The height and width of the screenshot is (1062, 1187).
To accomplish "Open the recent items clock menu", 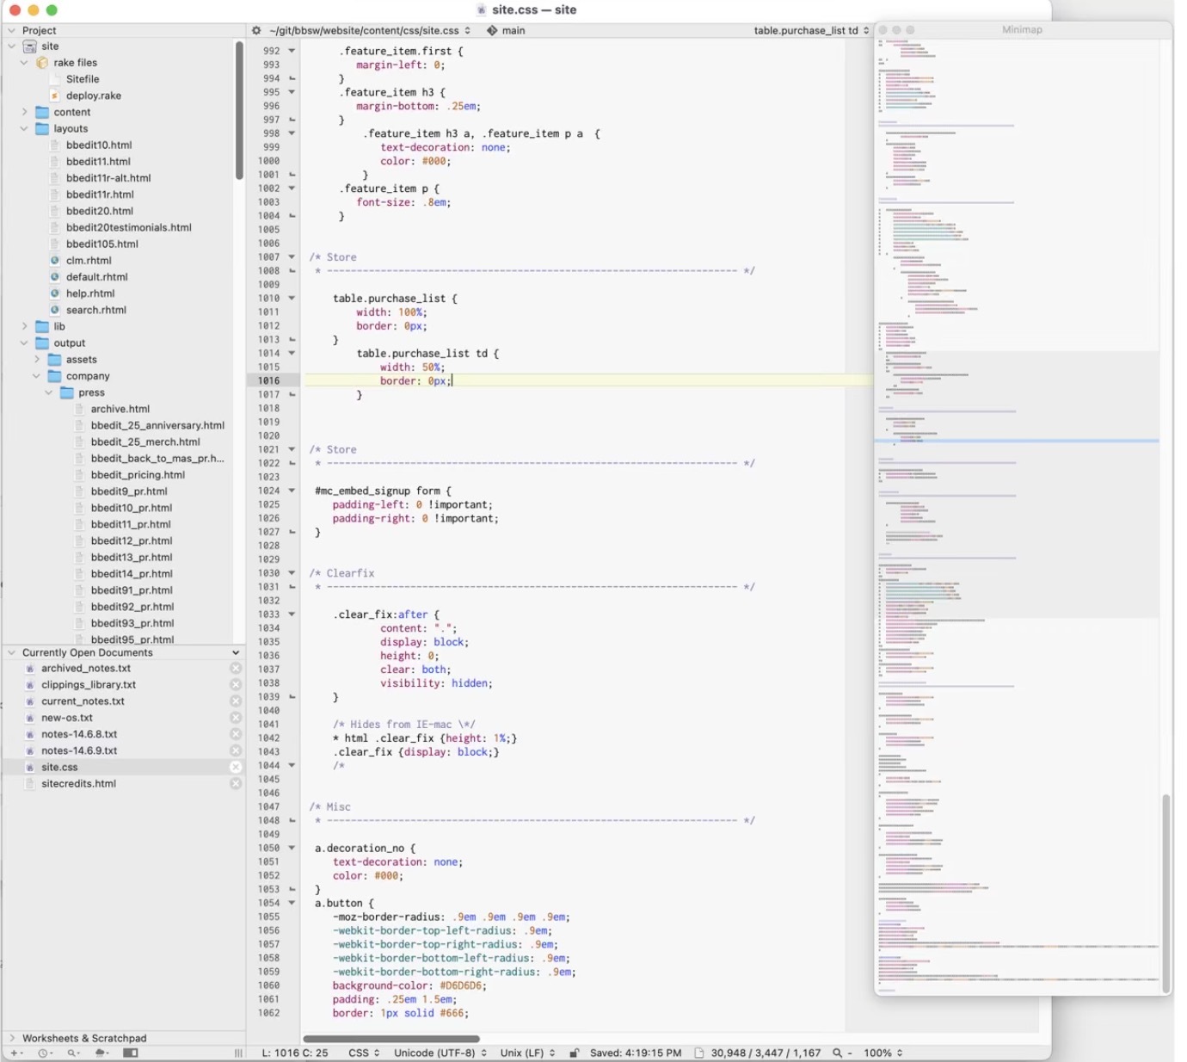I will (45, 1053).
